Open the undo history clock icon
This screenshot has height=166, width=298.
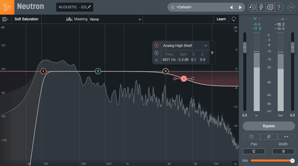click(x=252, y=7)
